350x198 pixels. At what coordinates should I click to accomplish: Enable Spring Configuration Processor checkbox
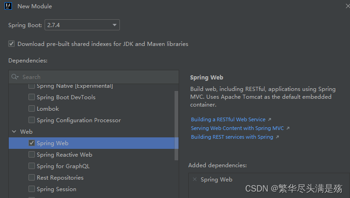coord(32,120)
